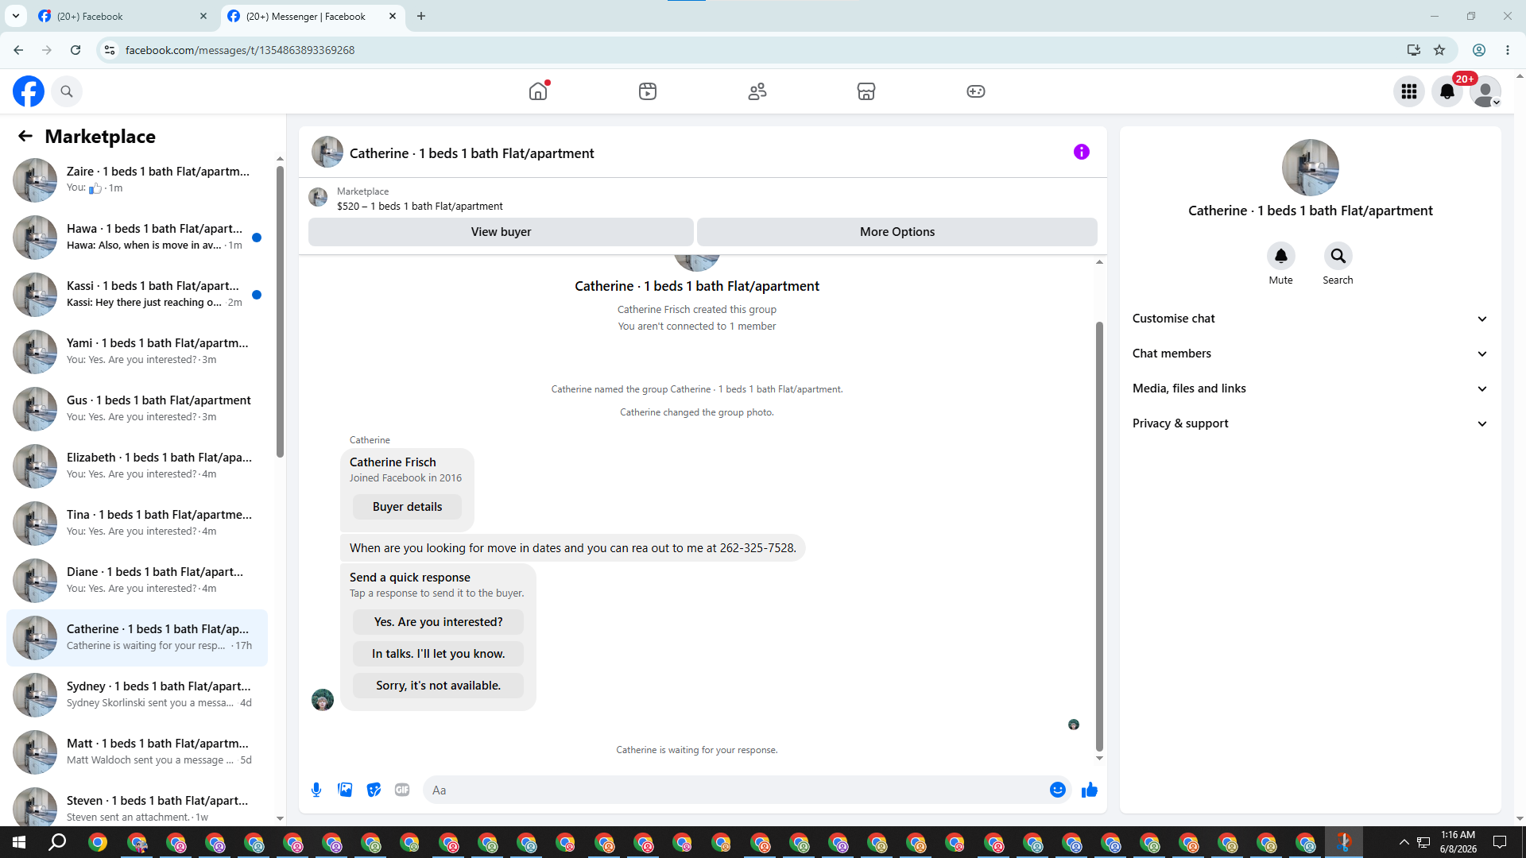Attach a file with the photo icon
Image resolution: width=1526 pixels, height=858 pixels.
(x=345, y=790)
